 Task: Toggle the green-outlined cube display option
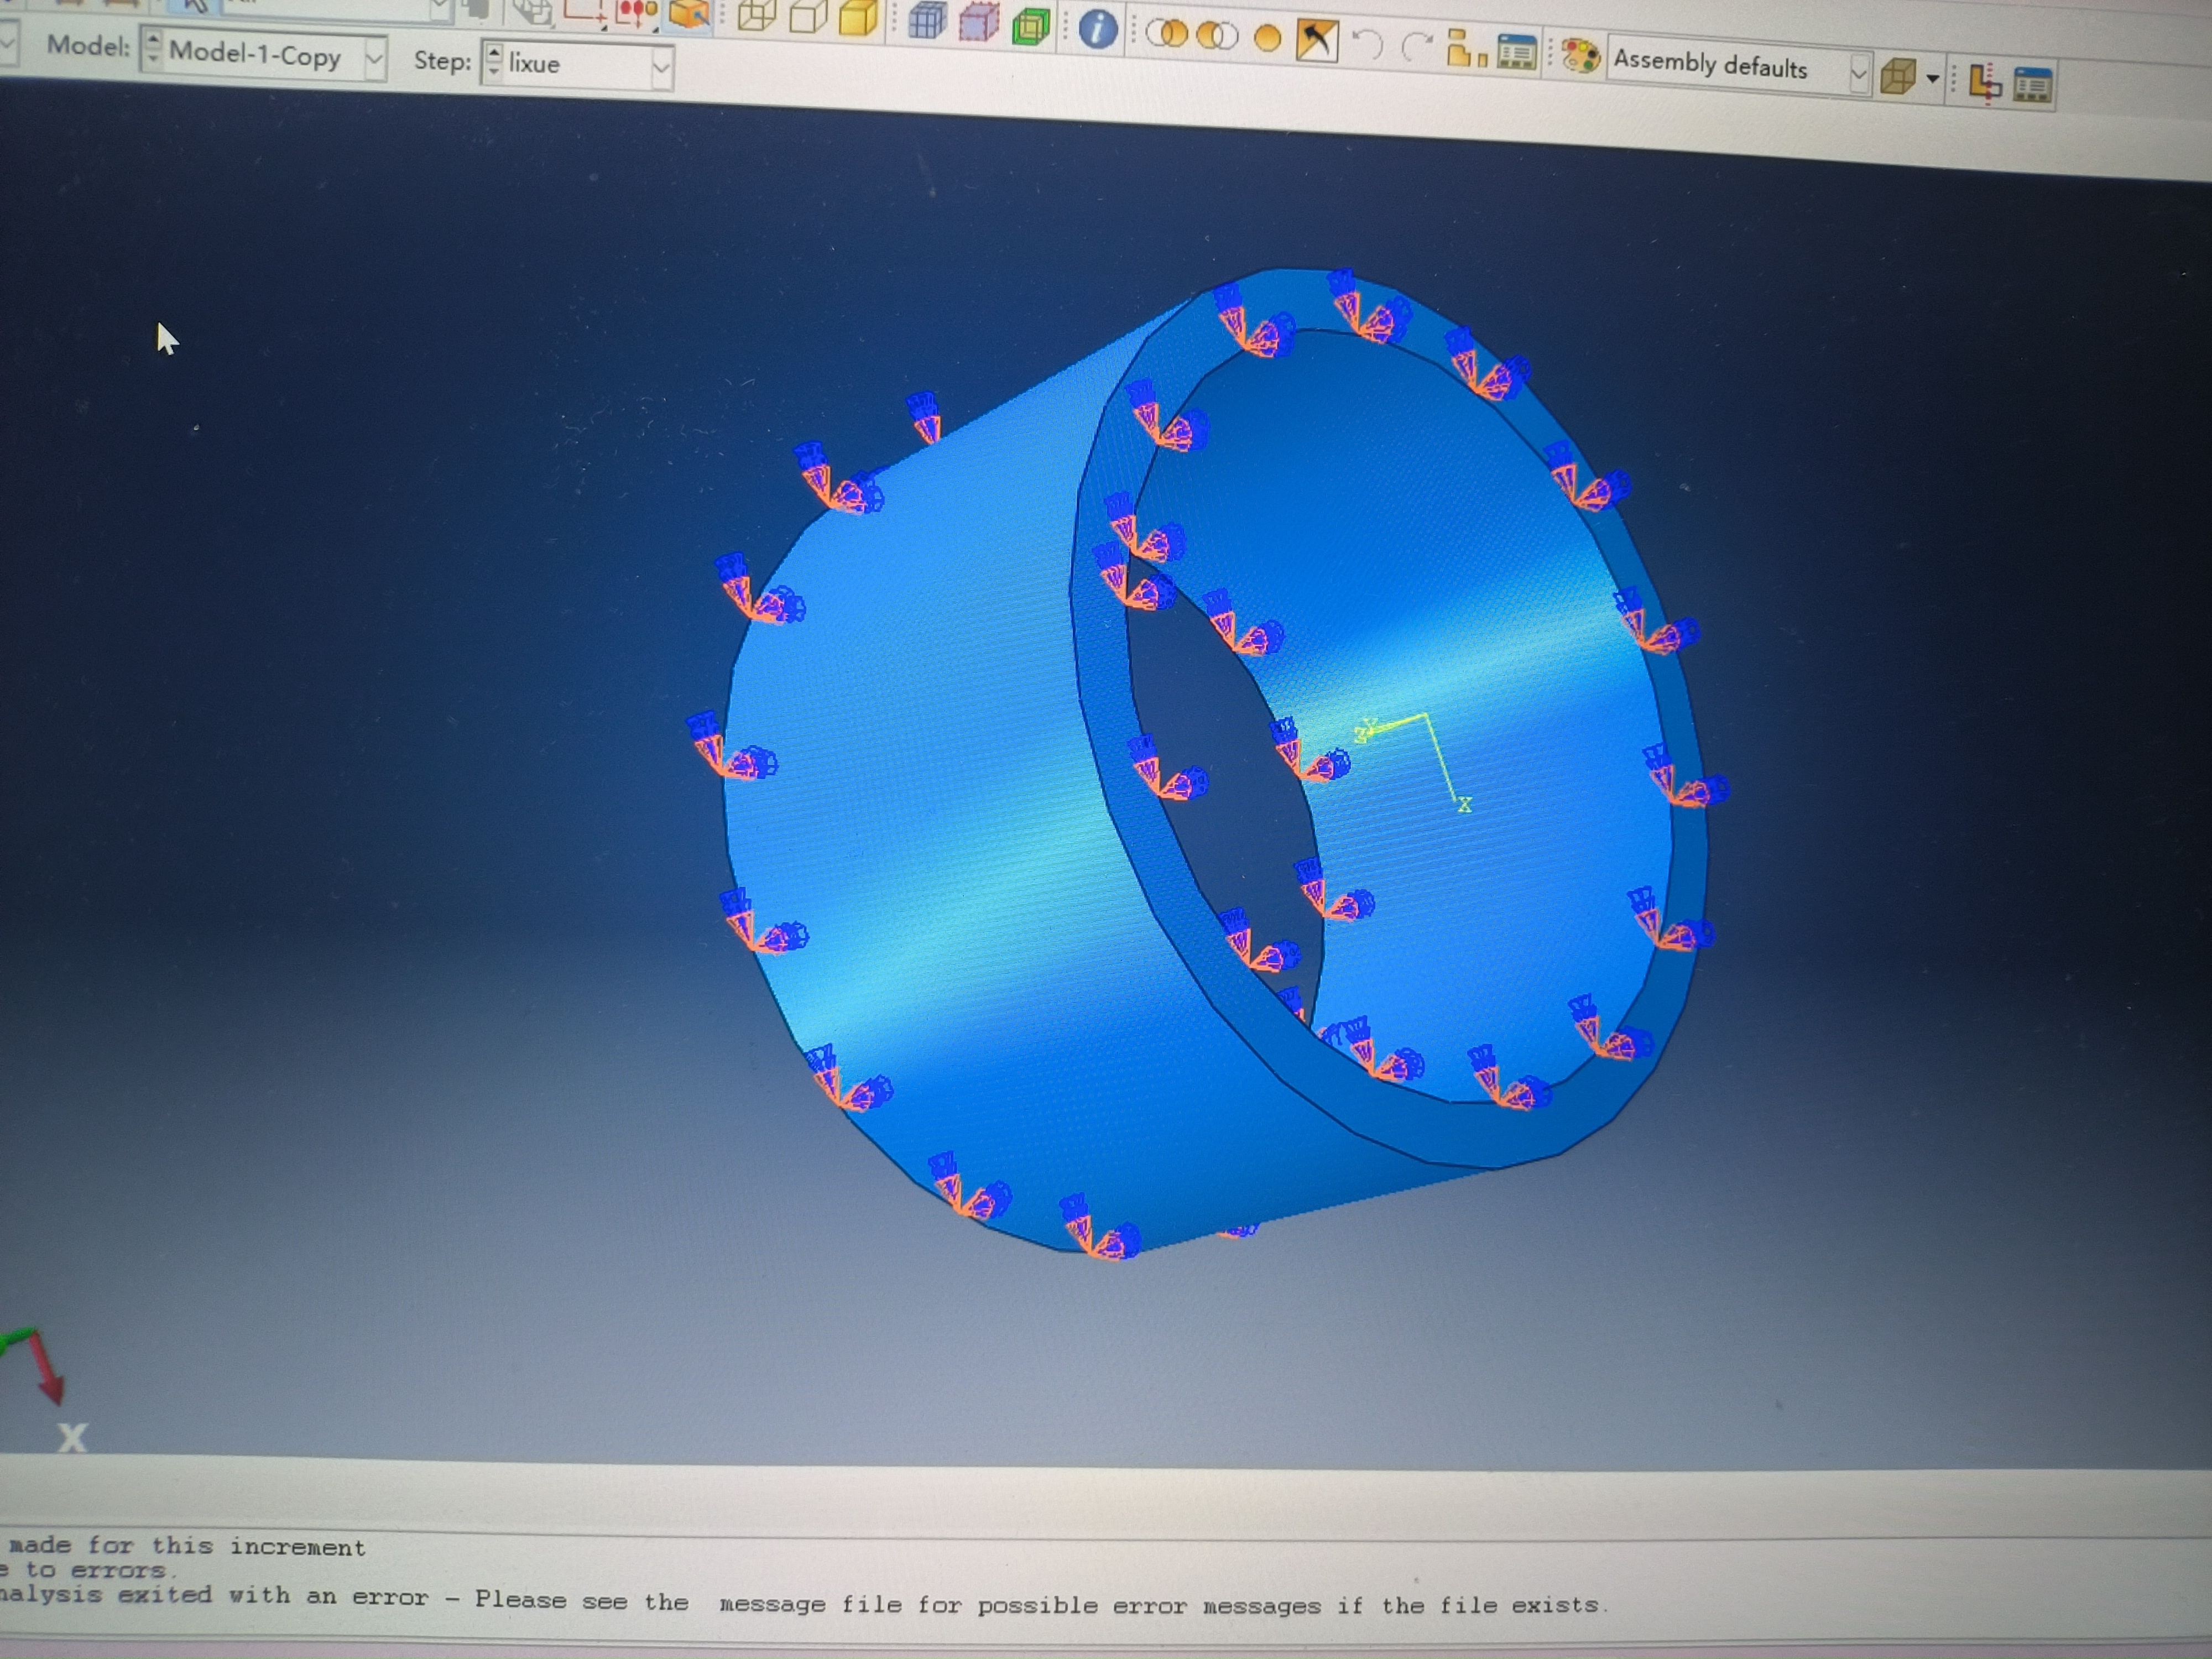tap(1030, 26)
